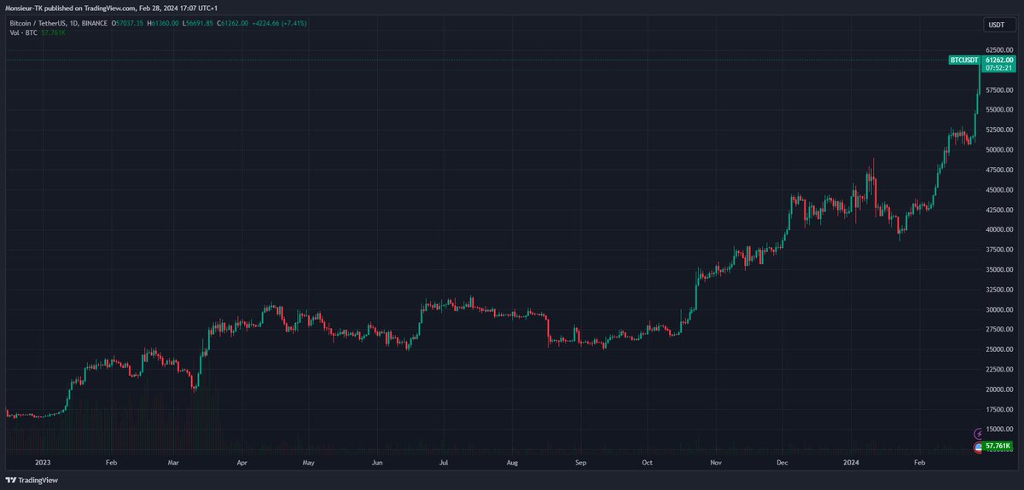Click the 50000.00 price axis label

click(x=999, y=150)
